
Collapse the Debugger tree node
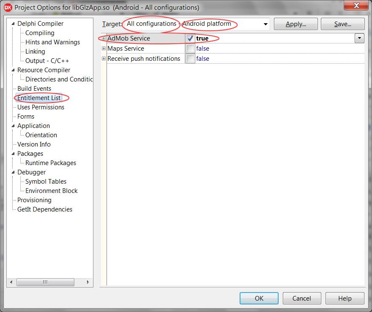click(x=13, y=172)
